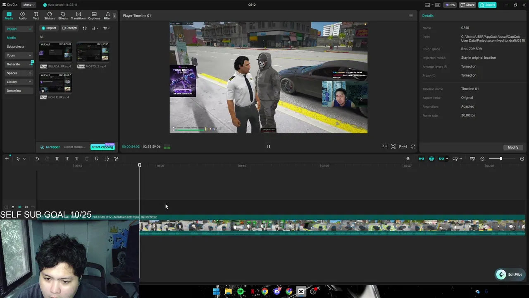
Task: Click the timeline export-clip arrow icon
Action: [x=107, y=159]
